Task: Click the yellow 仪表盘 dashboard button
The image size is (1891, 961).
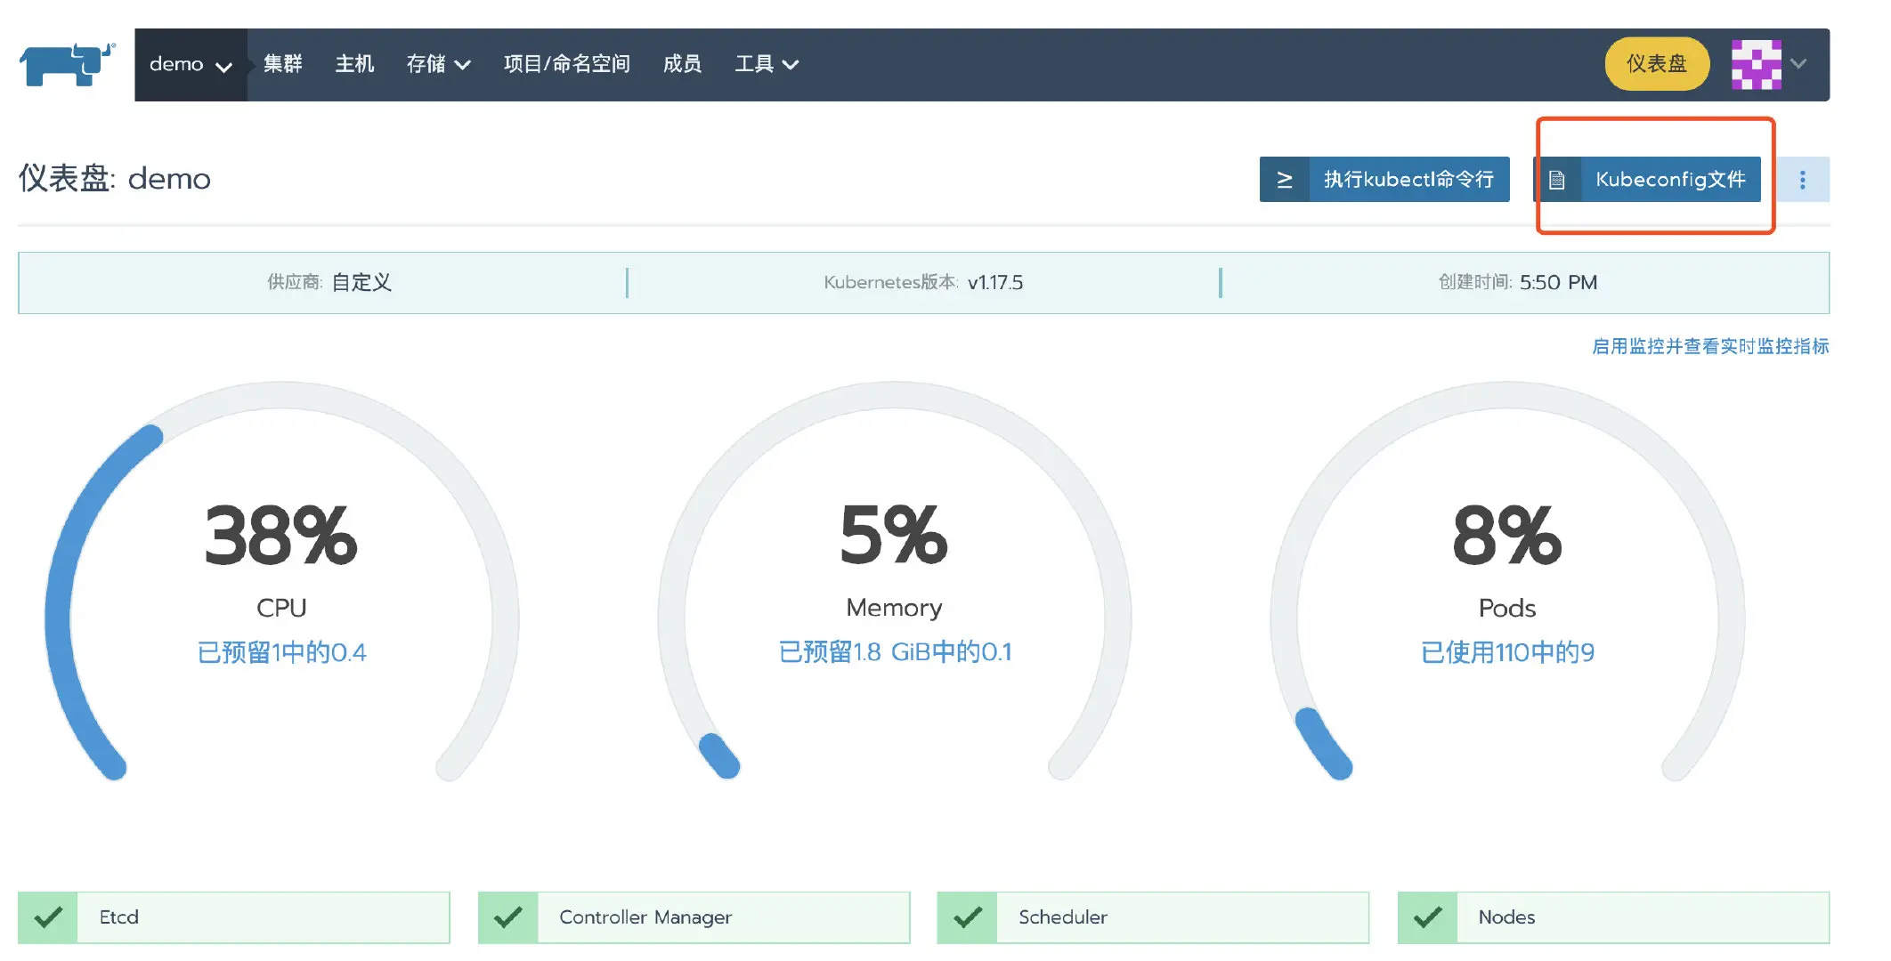Action: (1657, 64)
